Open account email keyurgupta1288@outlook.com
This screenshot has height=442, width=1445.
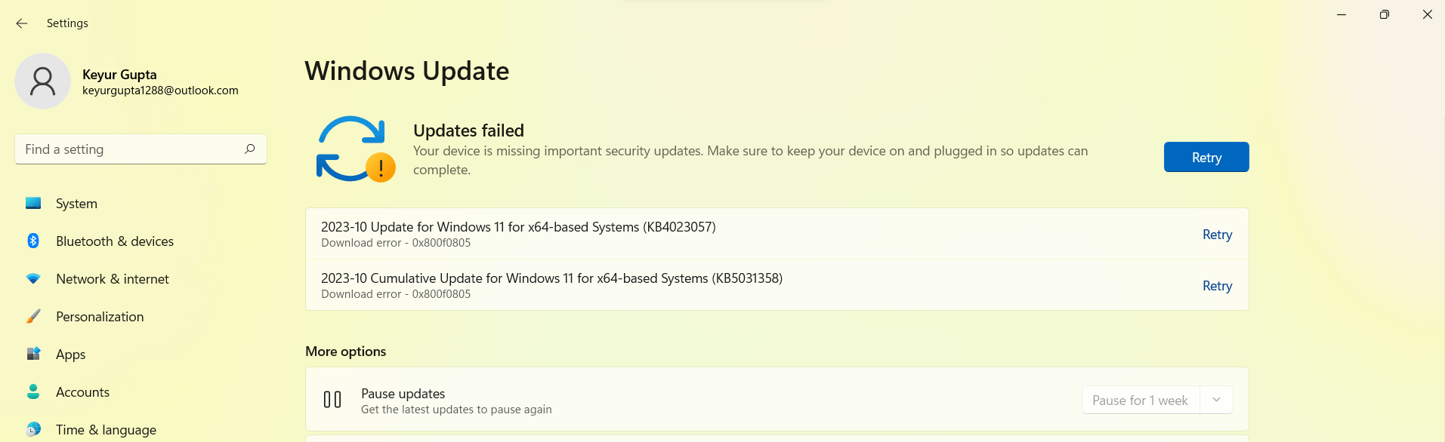click(160, 91)
